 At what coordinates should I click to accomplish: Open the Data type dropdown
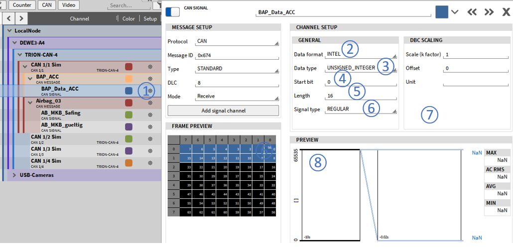pyautogui.click(x=361, y=68)
